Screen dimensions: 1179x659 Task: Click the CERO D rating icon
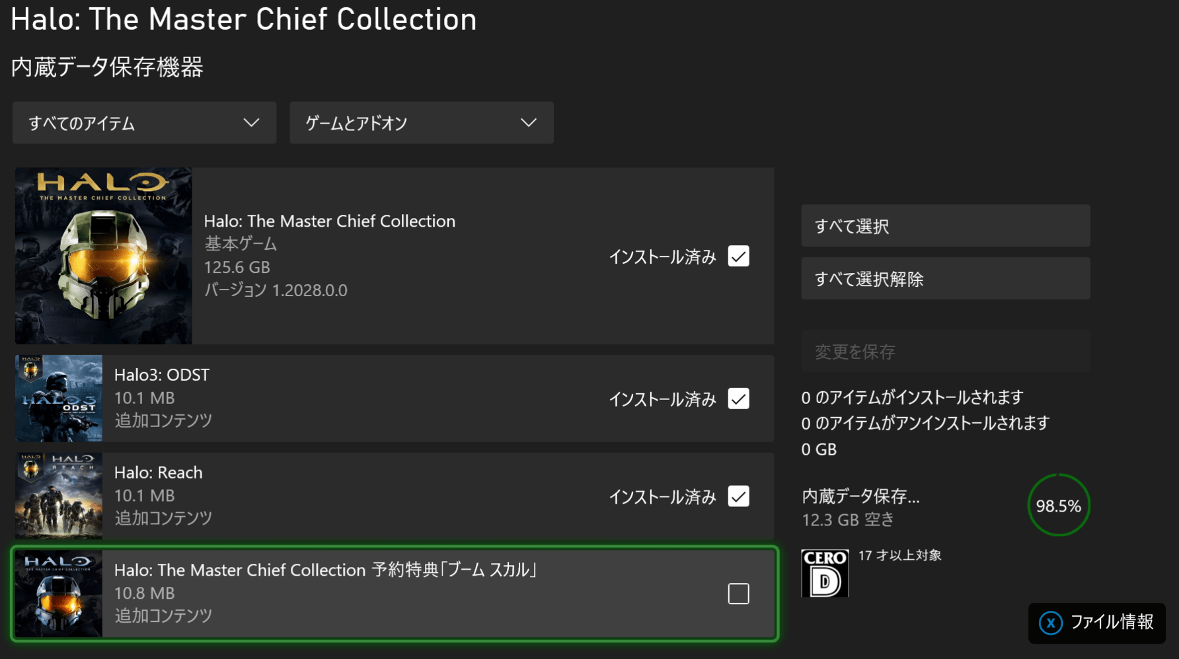pos(825,573)
